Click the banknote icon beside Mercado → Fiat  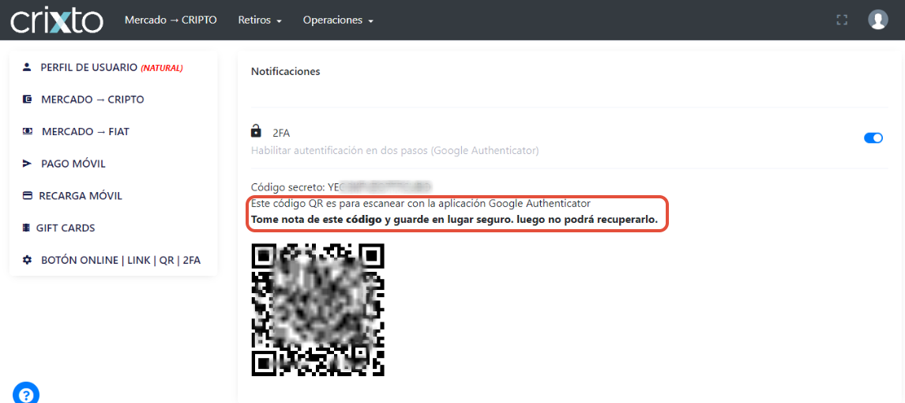pos(27,132)
